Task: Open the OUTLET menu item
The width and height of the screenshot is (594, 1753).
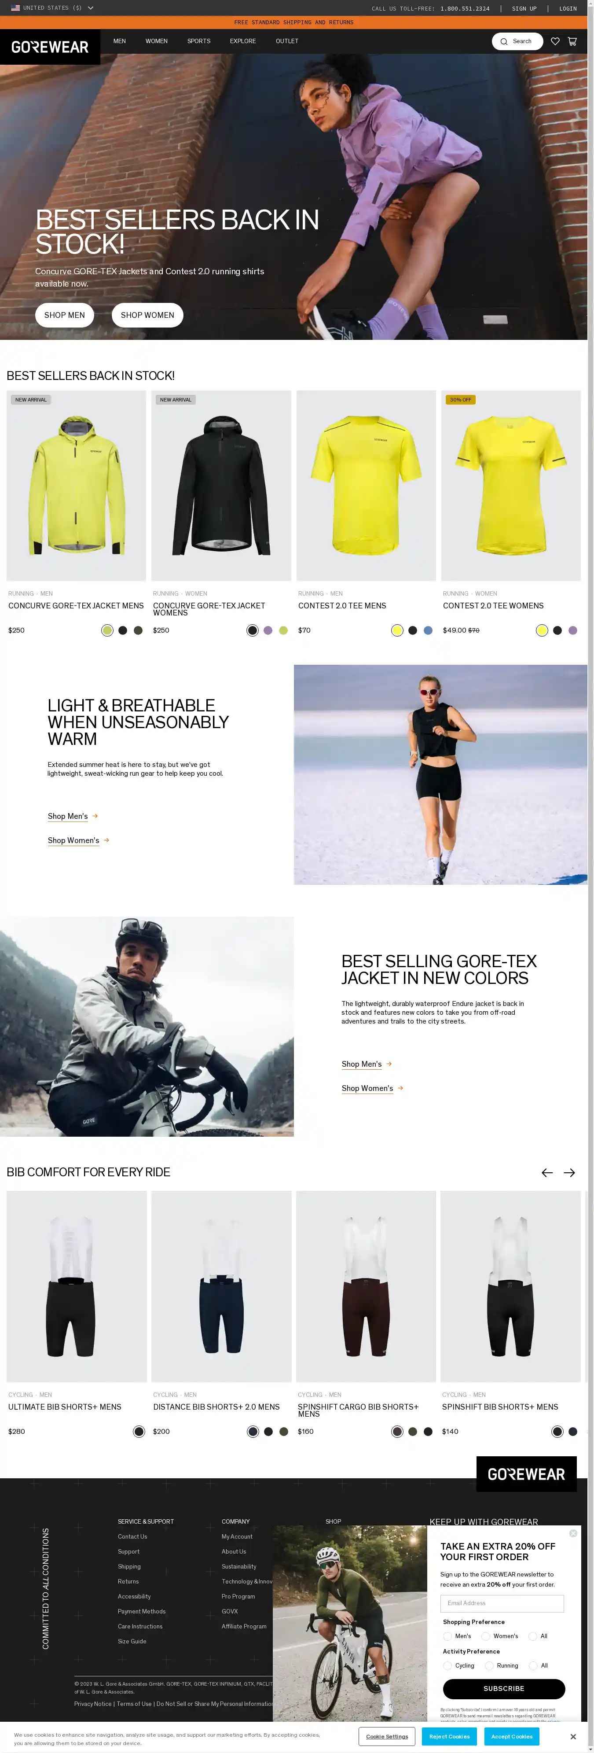Action: pyautogui.click(x=287, y=41)
